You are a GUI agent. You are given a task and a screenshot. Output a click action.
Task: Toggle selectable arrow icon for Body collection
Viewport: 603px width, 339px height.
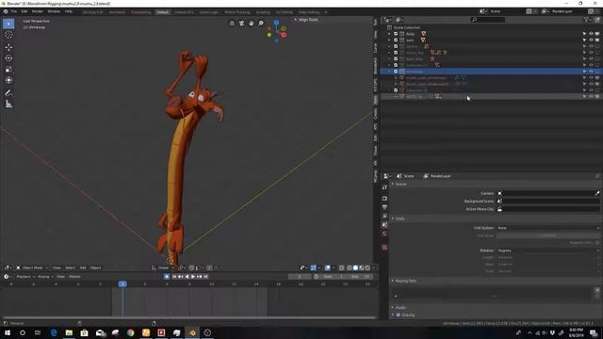(584, 34)
